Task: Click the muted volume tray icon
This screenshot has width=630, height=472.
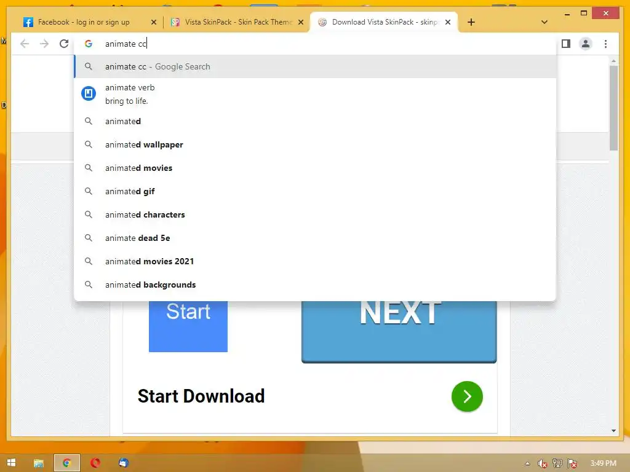Action: [542, 463]
